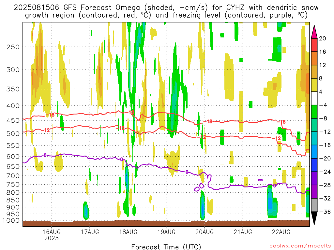This screenshot has height=250, width=334.
Task: Click the 21AUG time axis label
Action: click(243, 232)
